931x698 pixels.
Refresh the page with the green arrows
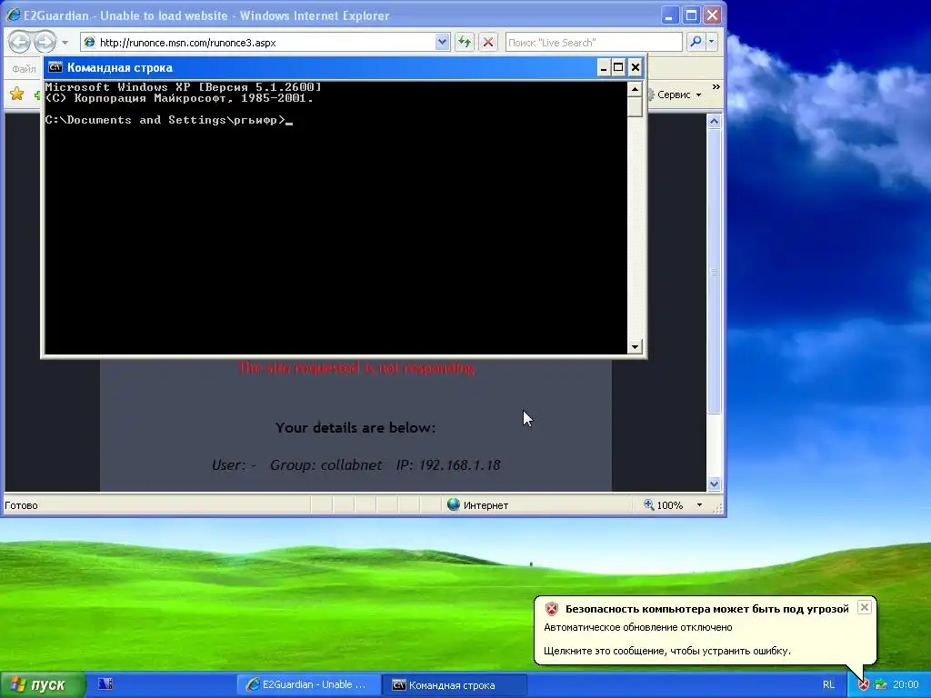tap(465, 42)
